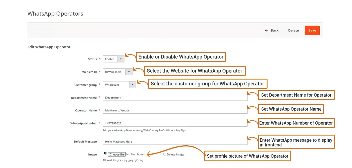Select the WhatsApp Number input field

175,123
